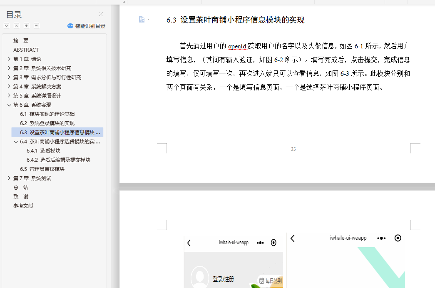The width and height of the screenshot is (435, 288).
Task: Click 智能识别目录 button
Action: tap(86, 26)
